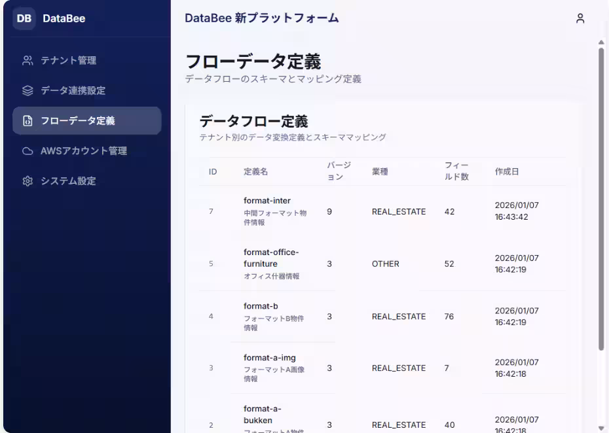Click version 9 of format-inter
The image size is (609, 433).
coord(329,212)
